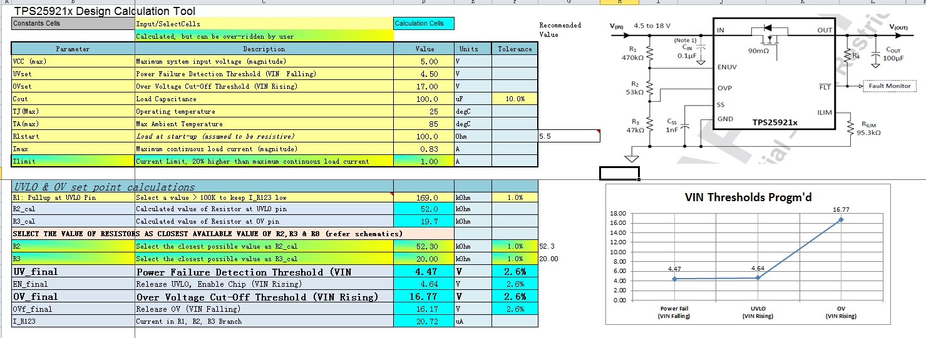
Task: Select the Constants Cells gray legend cell
Action: [x=73, y=24]
